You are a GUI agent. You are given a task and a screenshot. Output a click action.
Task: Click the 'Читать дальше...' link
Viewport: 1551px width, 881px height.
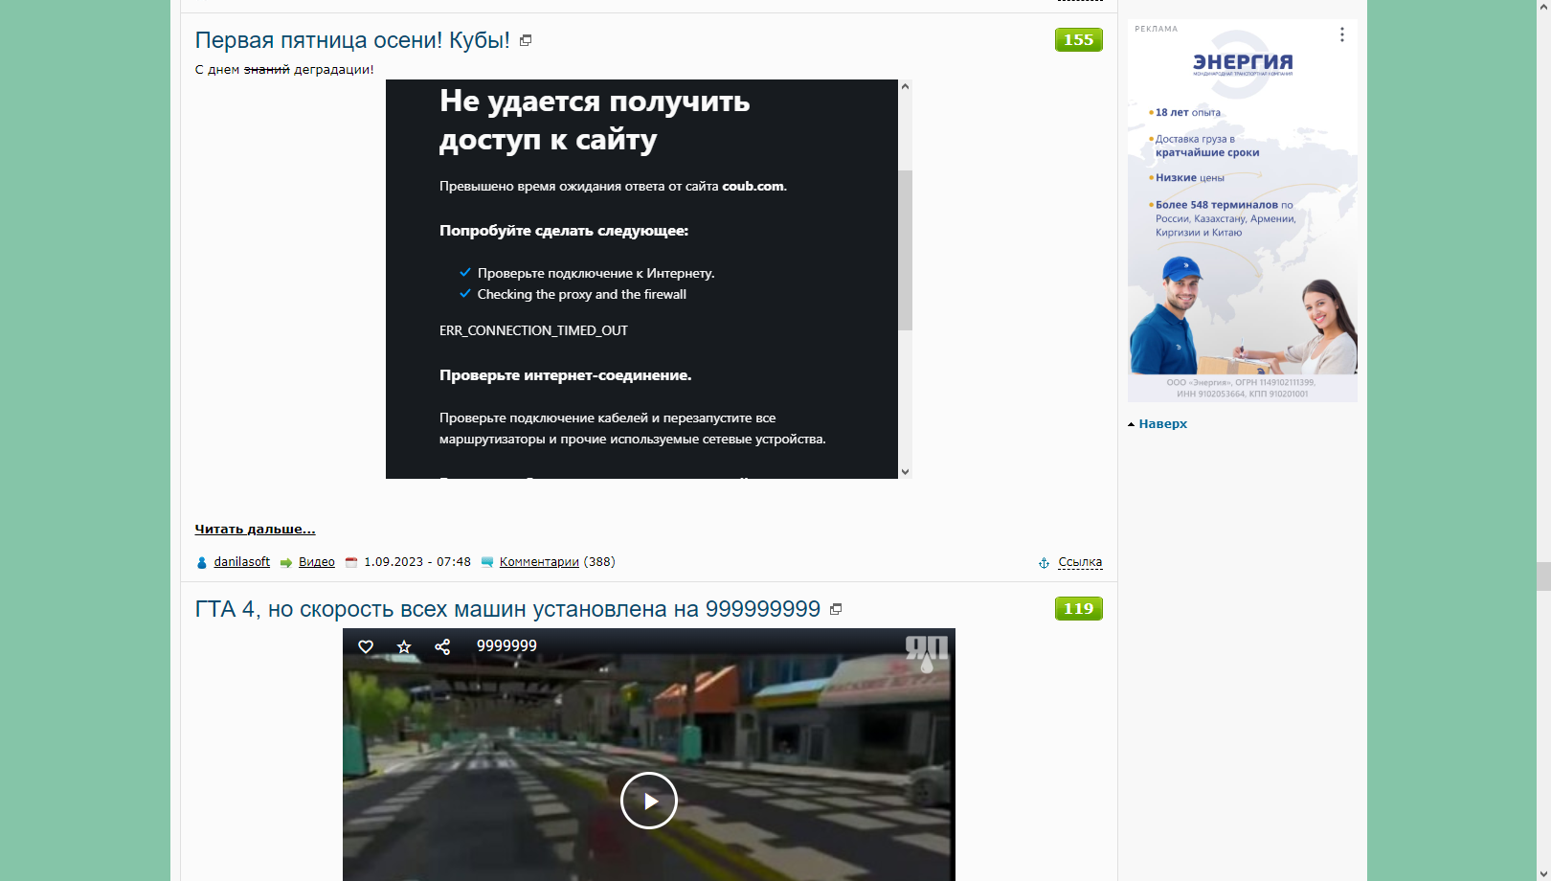click(x=255, y=529)
